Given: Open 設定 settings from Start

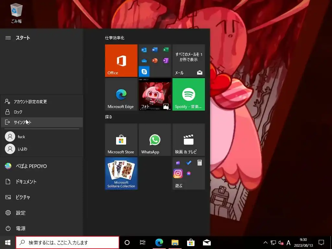Looking at the screenshot, I should (41, 213).
